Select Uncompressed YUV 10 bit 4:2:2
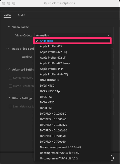 [73, 153]
